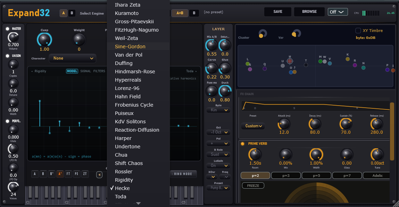Click the Var knob
Viewport: 399px width, 207px height.
click(x=296, y=33)
